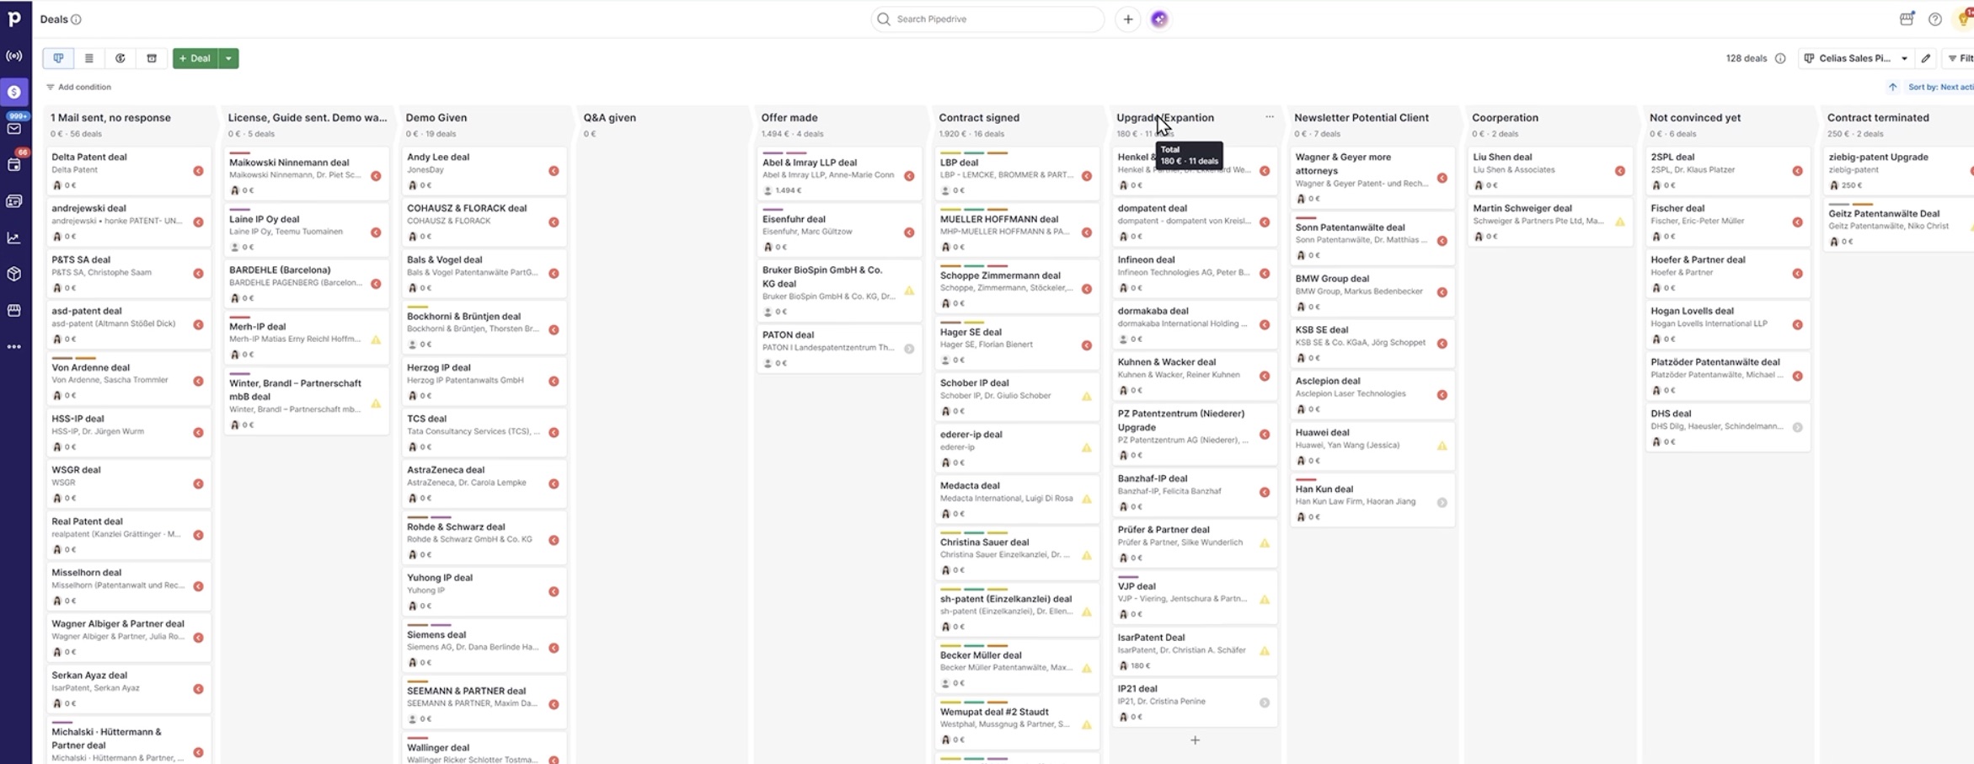Open the Maikowski Ninnemann deal
Viewport: 1974px width, 764px height.
[x=307, y=174]
